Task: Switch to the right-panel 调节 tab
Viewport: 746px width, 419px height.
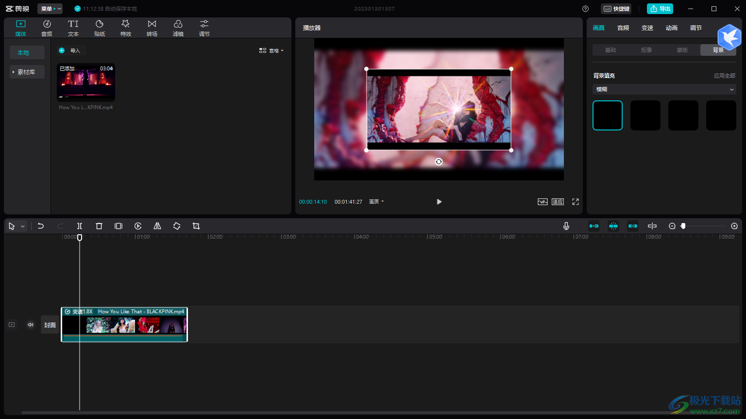Action: tap(696, 28)
